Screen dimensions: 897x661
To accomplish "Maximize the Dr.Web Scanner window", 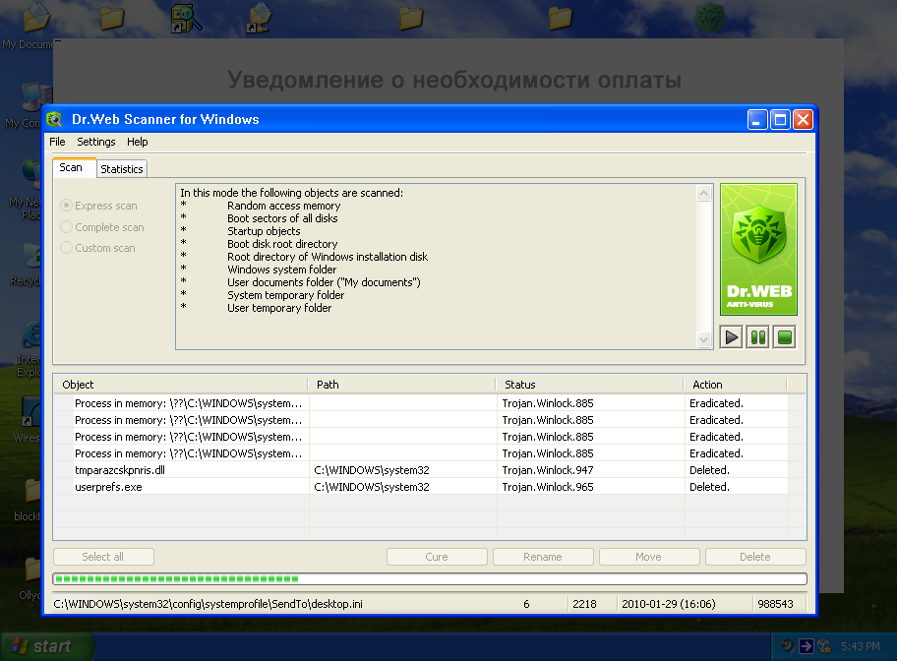I will coord(780,120).
